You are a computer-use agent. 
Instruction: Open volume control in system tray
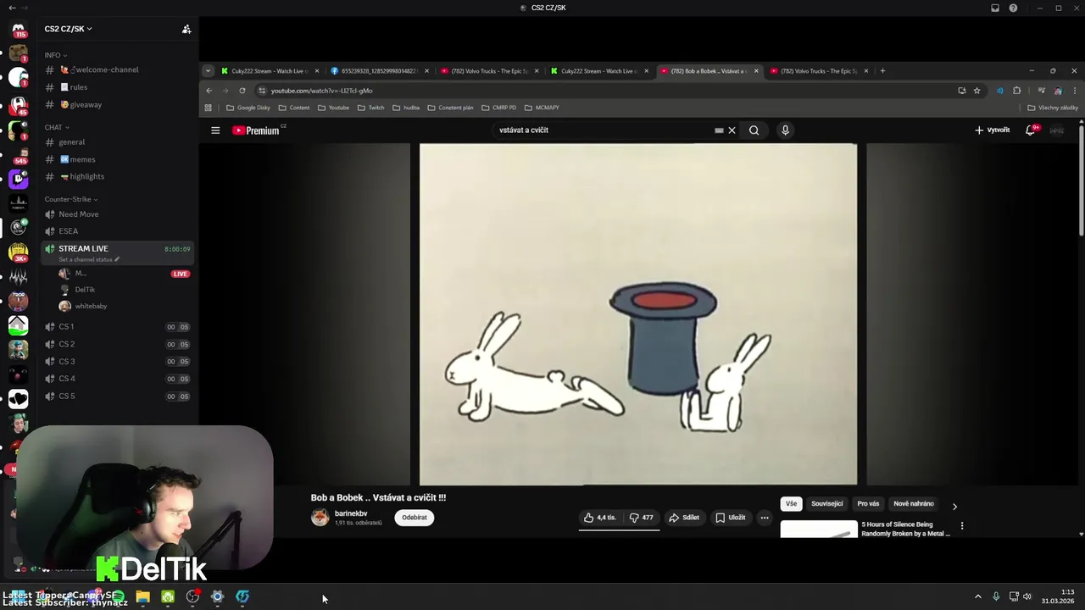1027,596
